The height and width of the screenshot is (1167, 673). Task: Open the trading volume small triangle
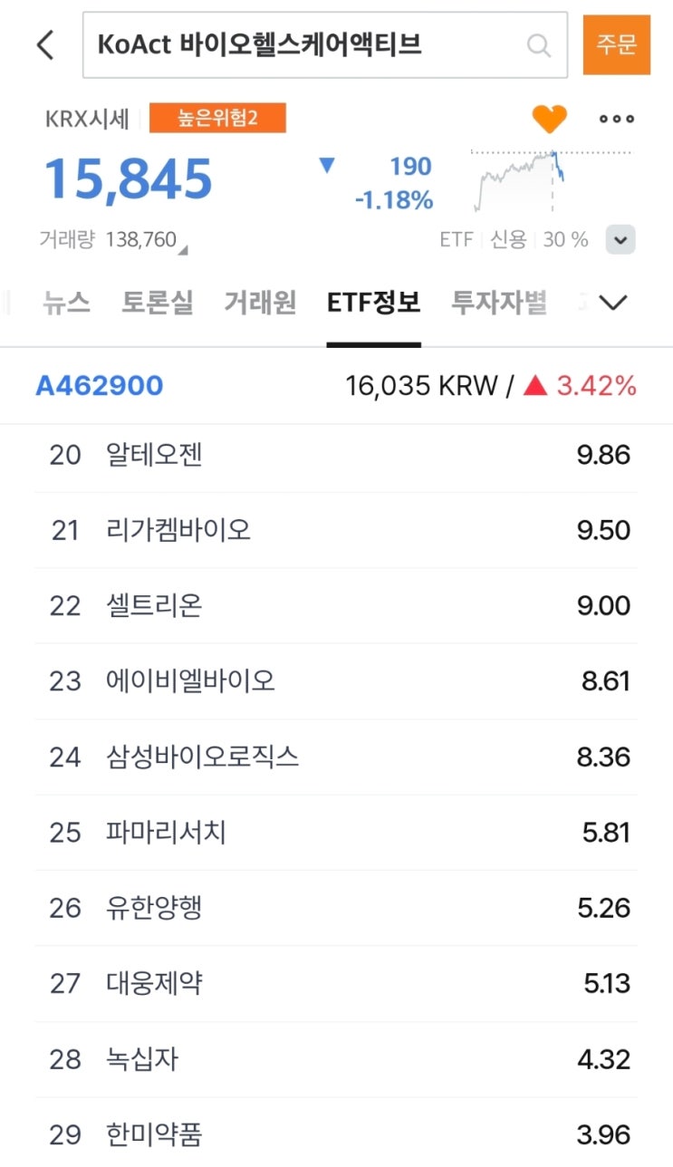click(183, 248)
